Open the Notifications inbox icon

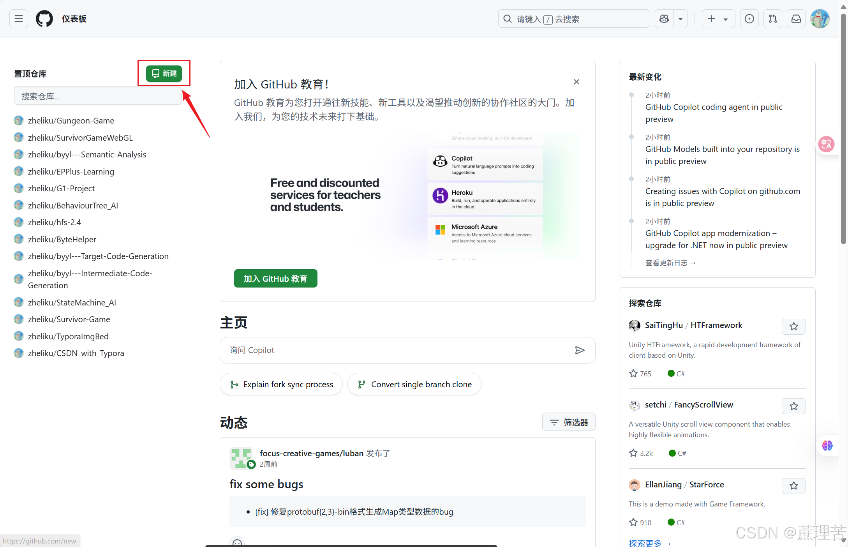click(x=796, y=19)
